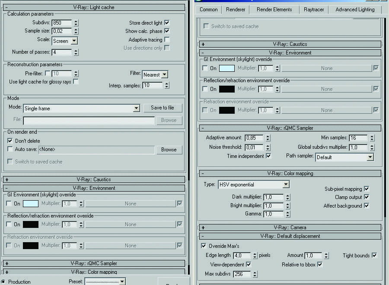Image resolution: width=389 pixels, height=285 pixels.
Task: Expand the V-Ray Camera rollout
Action: click(290, 227)
